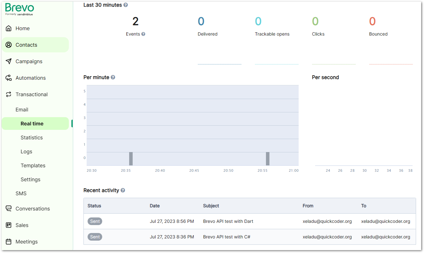The image size is (424, 253).
Task: Open the SMS section under Transactional
Action: pos(21,193)
